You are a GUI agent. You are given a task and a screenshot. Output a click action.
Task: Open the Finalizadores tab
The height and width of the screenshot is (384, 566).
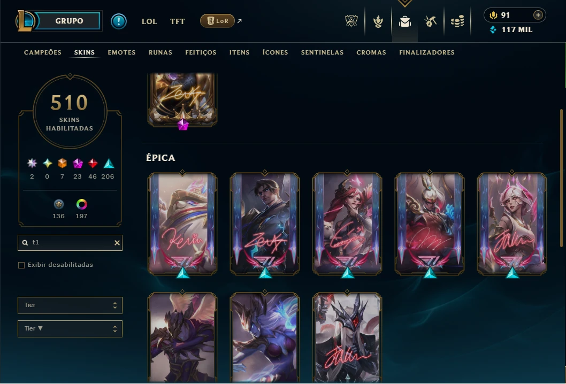[427, 52]
